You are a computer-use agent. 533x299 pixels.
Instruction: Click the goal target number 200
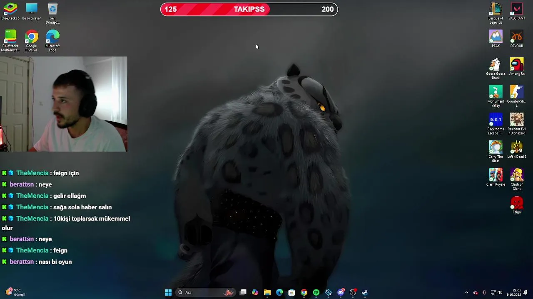[x=328, y=9]
